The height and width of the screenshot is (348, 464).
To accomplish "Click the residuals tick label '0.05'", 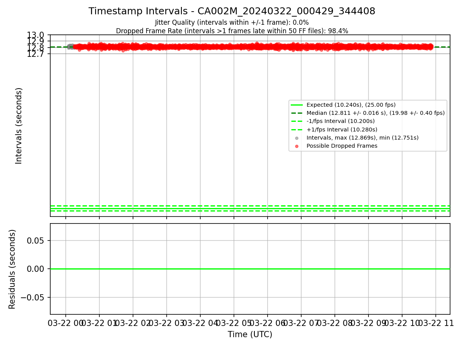I will point(36,241).
